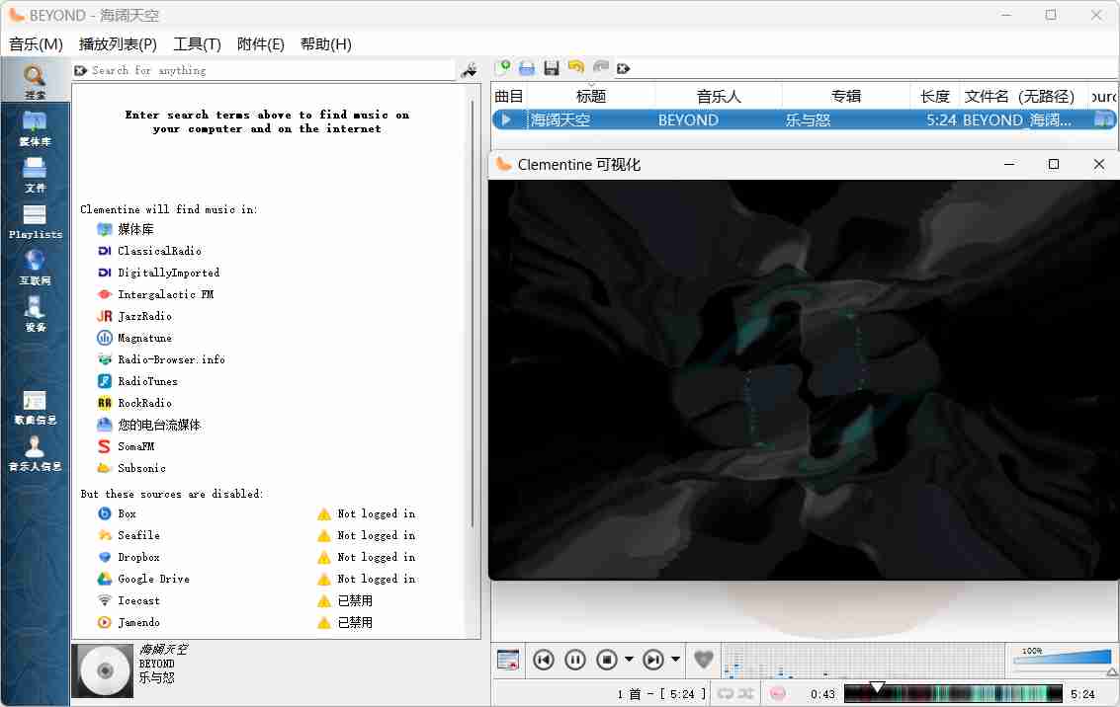Love the track with heart icon

703,660
